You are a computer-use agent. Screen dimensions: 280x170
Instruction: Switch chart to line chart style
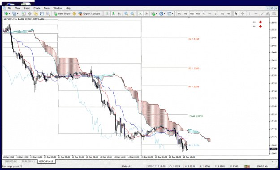[x=119, y=13]
